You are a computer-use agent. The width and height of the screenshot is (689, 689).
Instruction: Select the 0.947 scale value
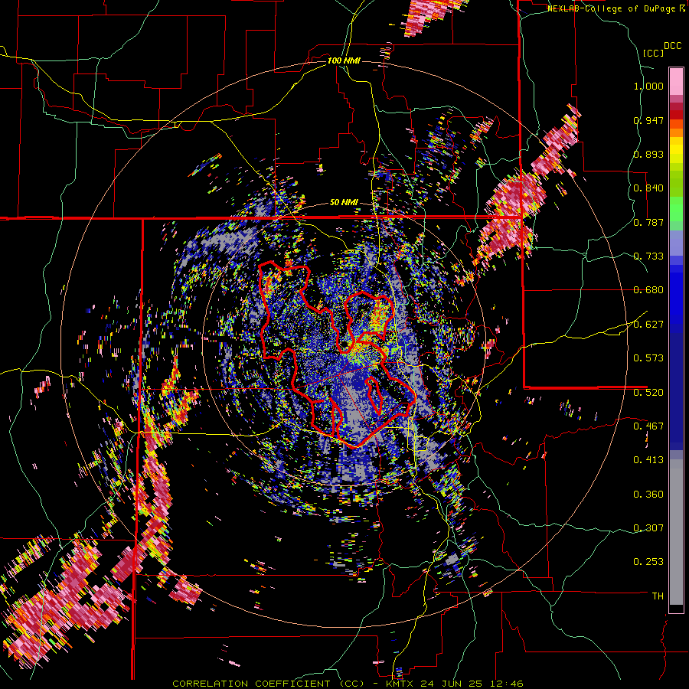coord(648,120)
